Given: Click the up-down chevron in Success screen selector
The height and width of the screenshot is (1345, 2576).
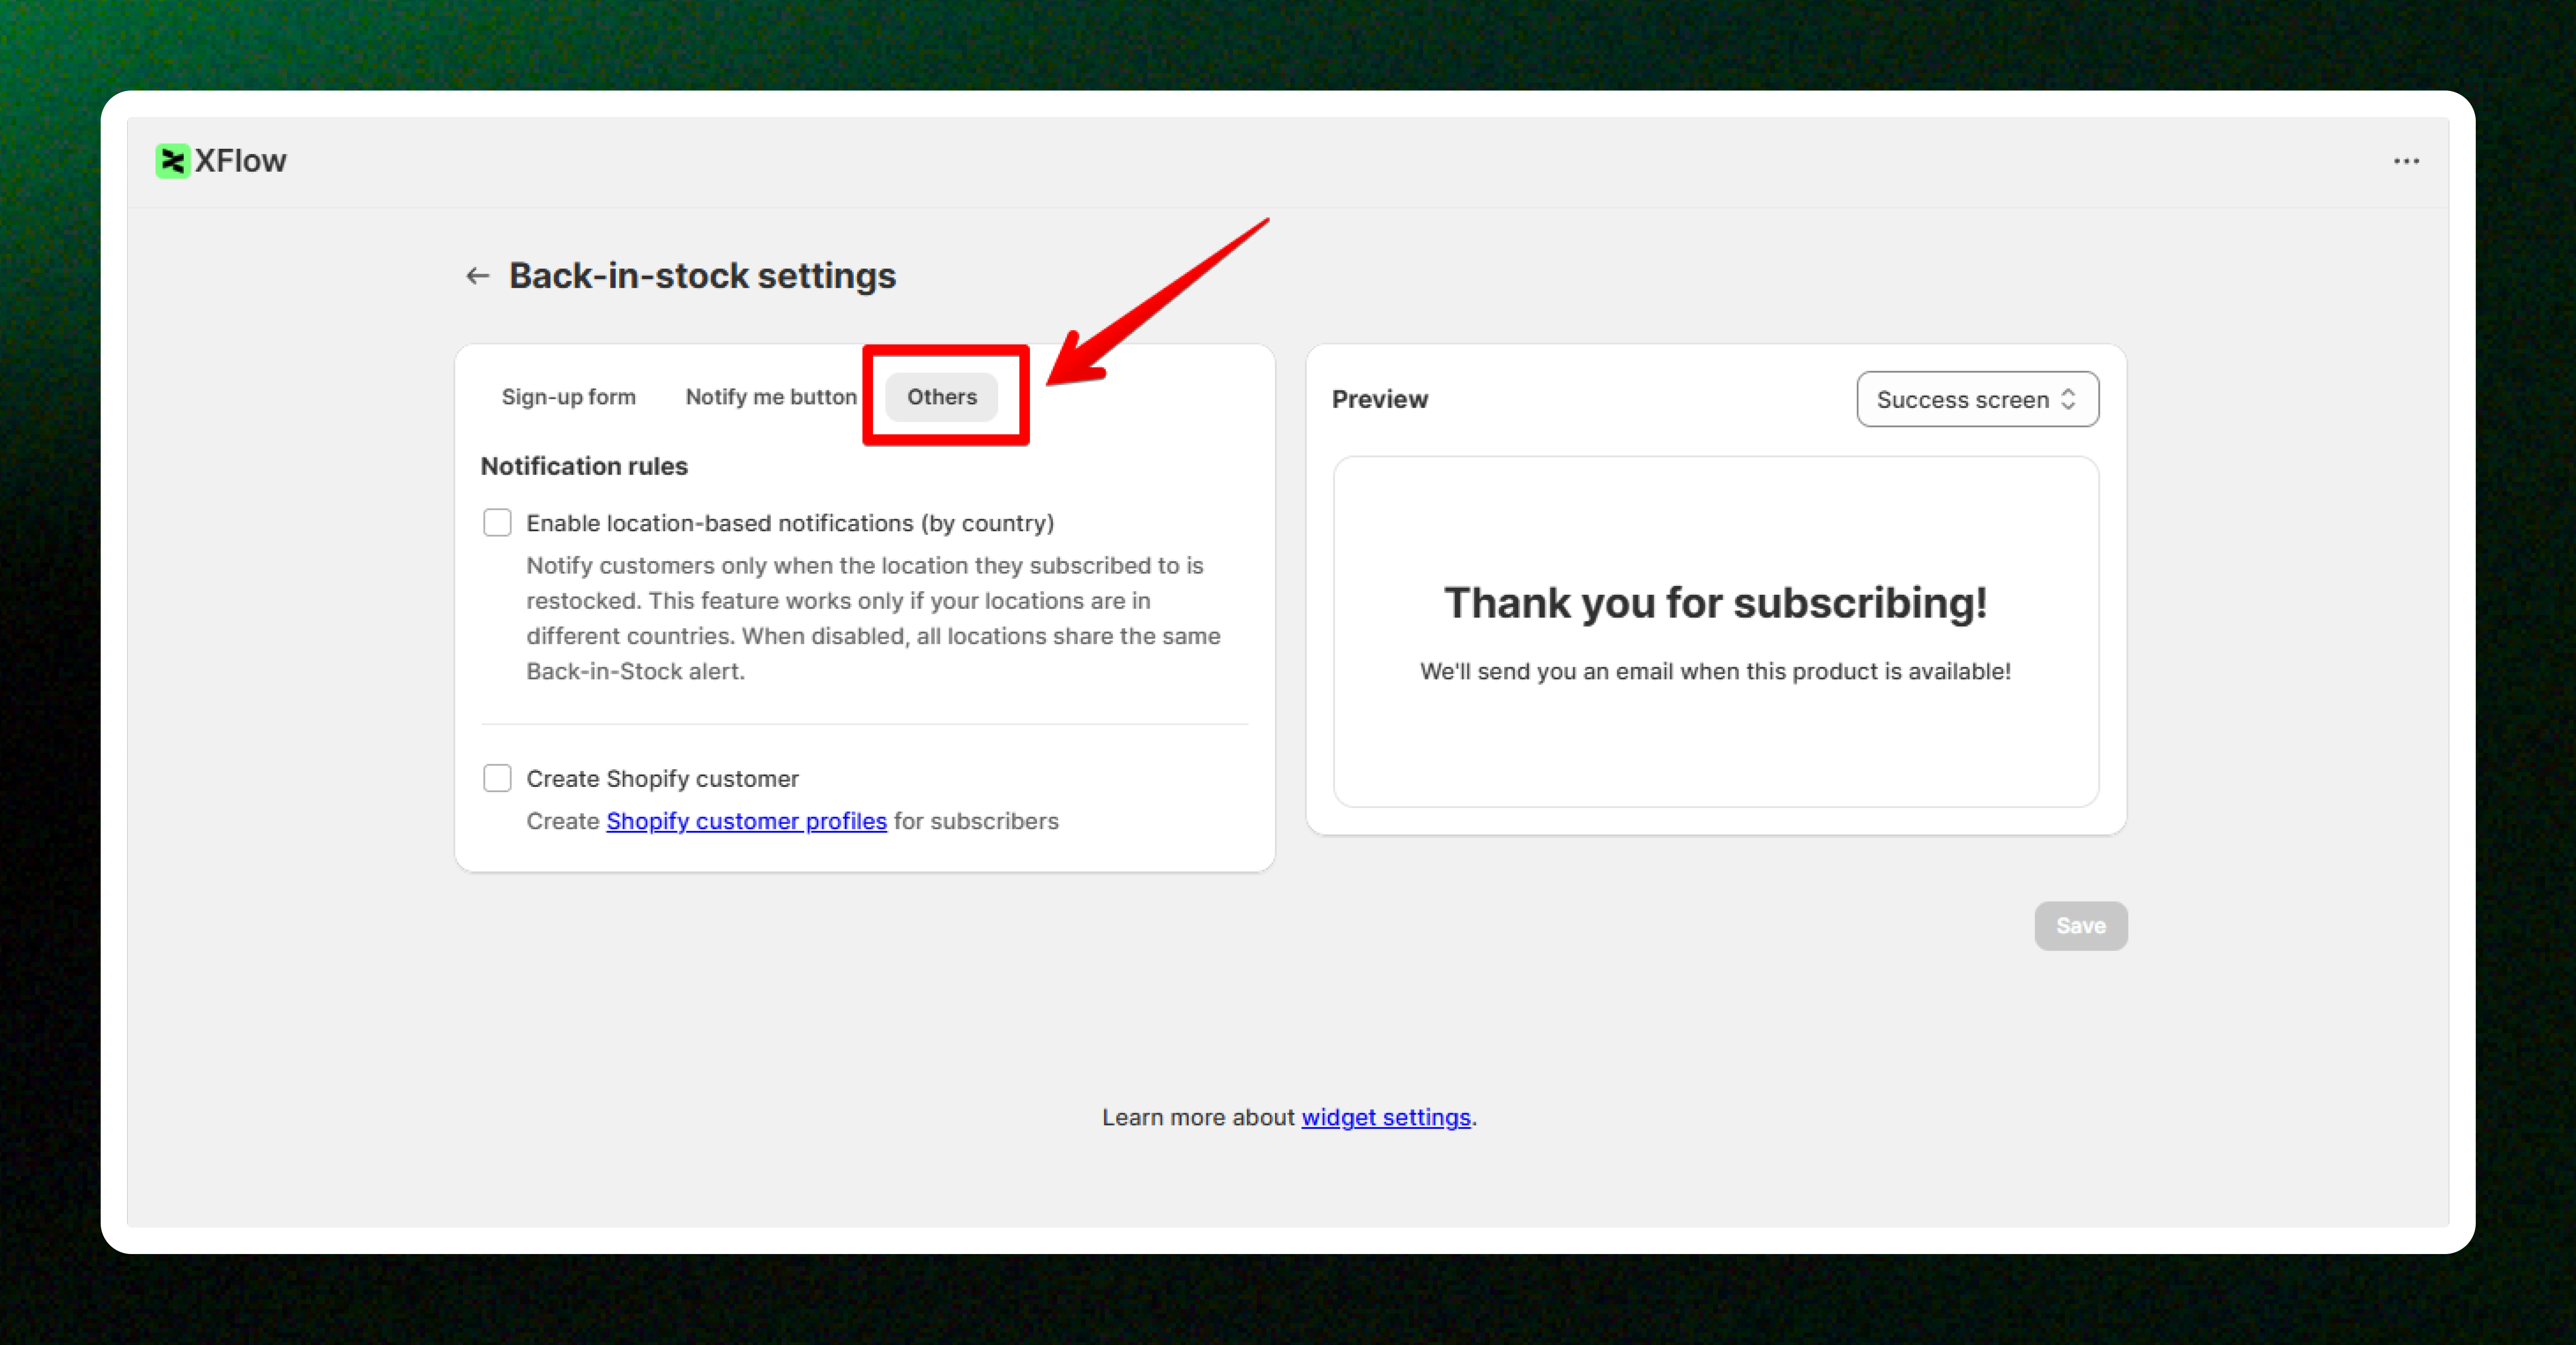Looking at the screenshot, I should coord(2069,399).
